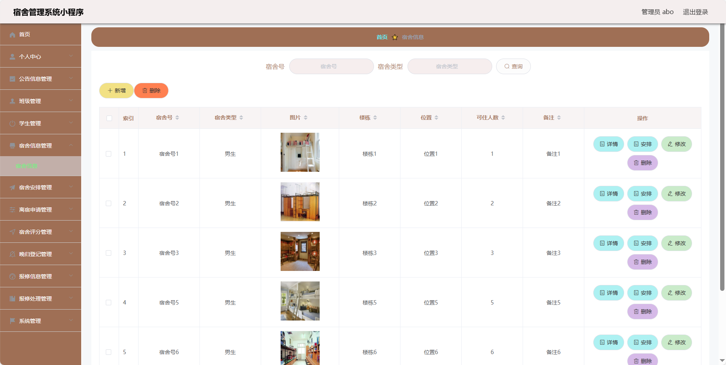The width and height of the screenshot is (726, 365).
Task: Open 详情 for row 宿舍号1
Action: [x=609, y=144]
